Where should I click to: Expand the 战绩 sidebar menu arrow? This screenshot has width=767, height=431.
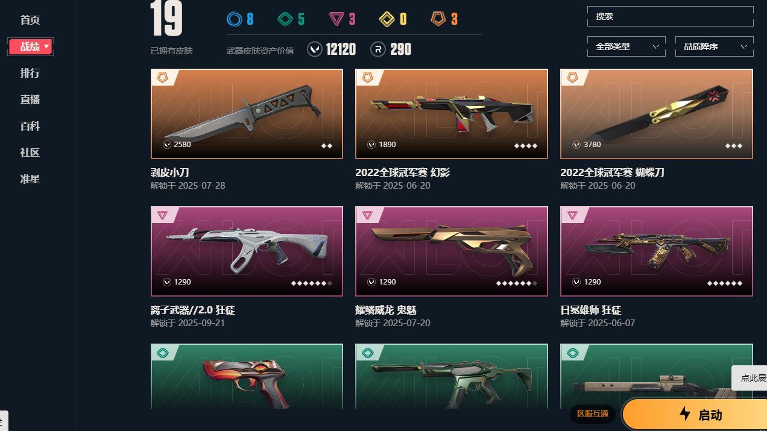point(46,46)
